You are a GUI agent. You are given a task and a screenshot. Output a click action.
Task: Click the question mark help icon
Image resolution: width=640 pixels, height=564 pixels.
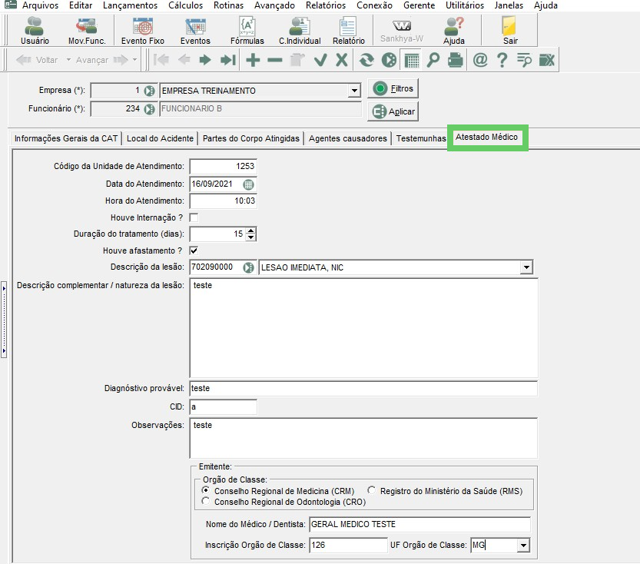pyautogui.click(x=502, y=60)
